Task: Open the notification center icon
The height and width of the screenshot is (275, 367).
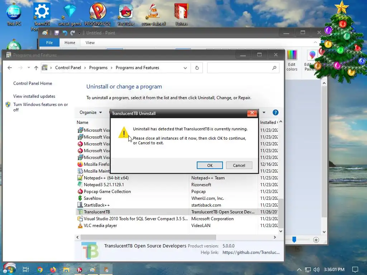Action: click(x=355, y=270)
